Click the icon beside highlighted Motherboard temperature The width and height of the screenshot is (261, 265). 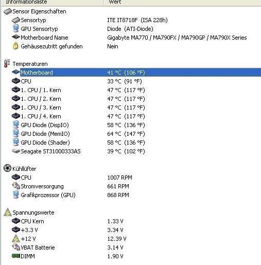(x=16, y=72)
